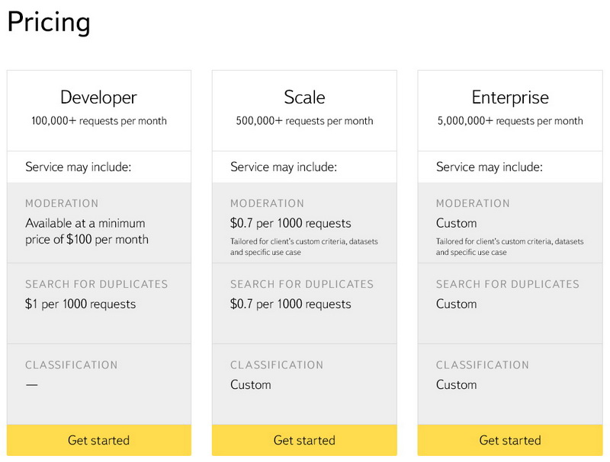Click the 500,000+ requests per month text
This screenshot has height=462, width=610.
pyautogui.click(x=304, y=121)
